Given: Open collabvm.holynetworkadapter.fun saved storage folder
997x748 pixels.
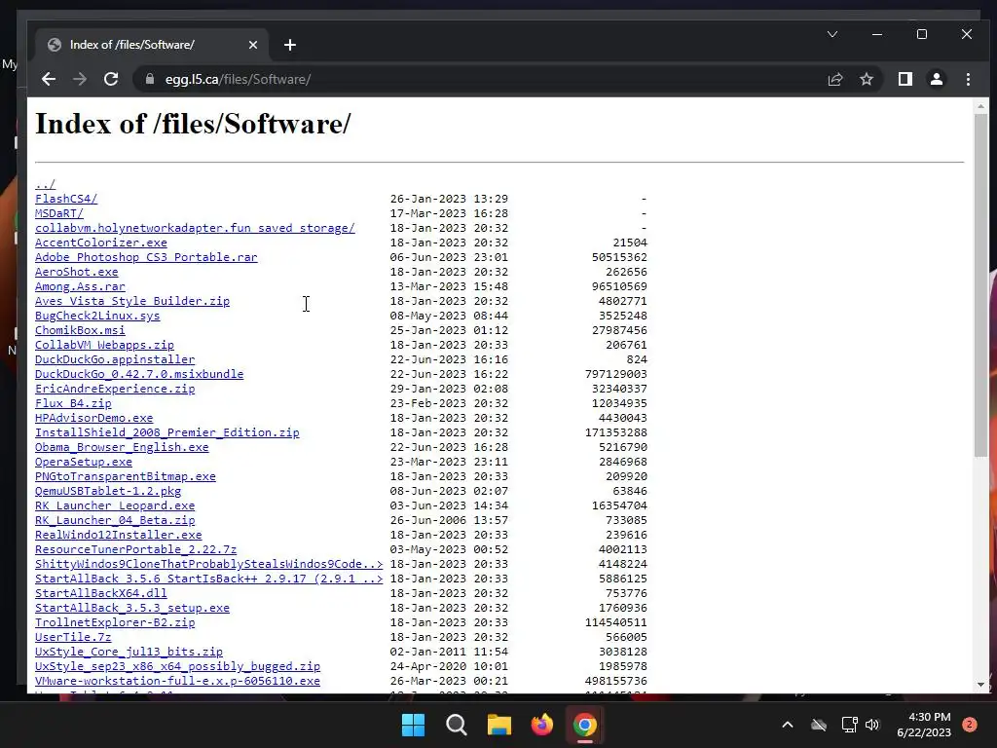Looking at the screenshot, I should point(195,228).
